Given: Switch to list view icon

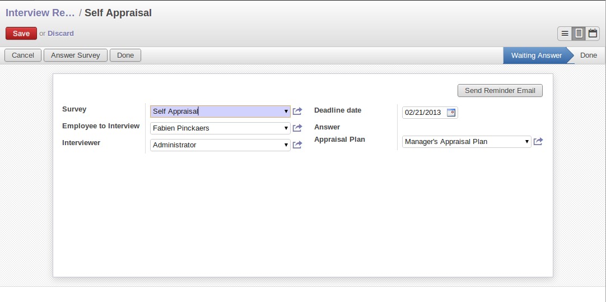Looking at the screenshot, I should pyautogui.click(x=565, y=34).
